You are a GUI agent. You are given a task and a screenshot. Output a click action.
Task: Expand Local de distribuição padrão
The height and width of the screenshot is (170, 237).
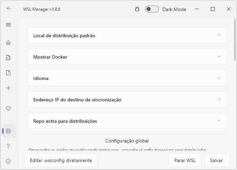[127, 35]
